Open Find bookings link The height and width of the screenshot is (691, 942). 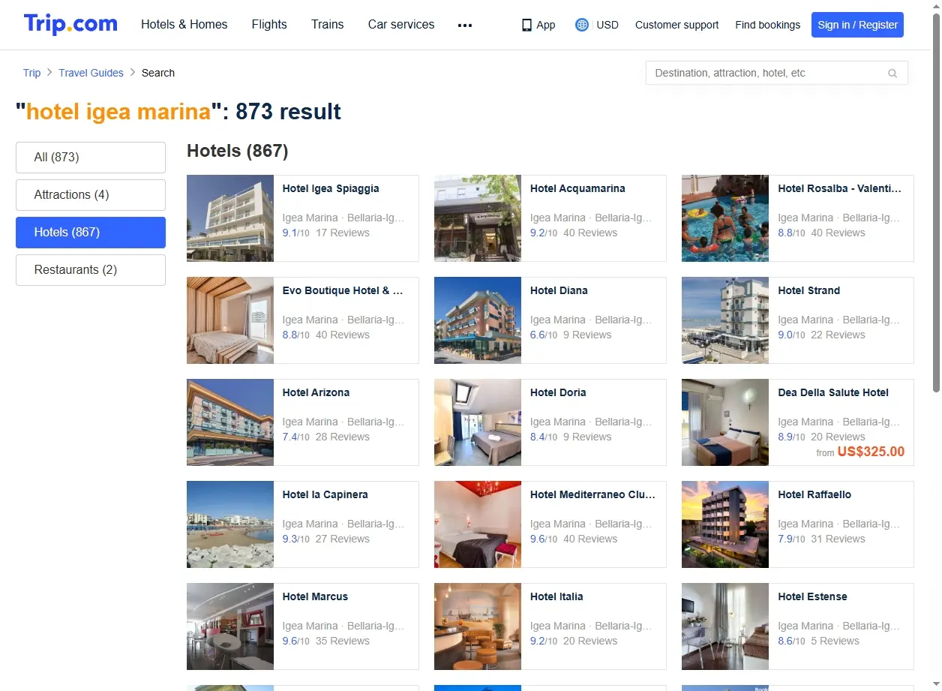[767, 25]
